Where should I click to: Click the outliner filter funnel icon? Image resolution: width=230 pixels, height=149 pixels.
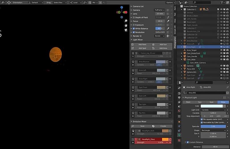[x=222, y=3]
